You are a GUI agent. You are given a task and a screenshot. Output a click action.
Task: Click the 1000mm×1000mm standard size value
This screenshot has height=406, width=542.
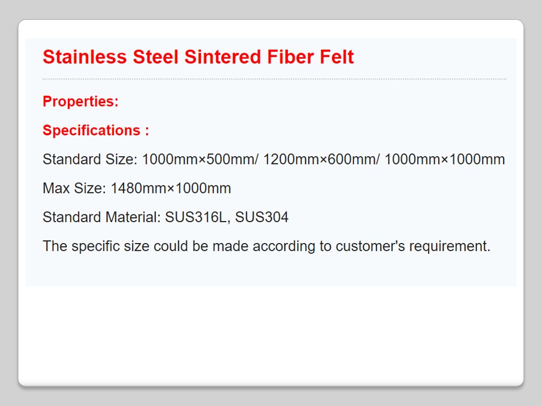pyautogui.click(x=445, y=160)
